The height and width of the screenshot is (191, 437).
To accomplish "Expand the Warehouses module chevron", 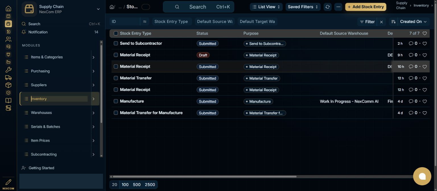I will coord(93,113).
